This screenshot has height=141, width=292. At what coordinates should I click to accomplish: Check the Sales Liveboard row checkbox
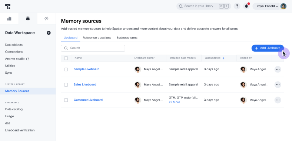click(x=66, y=85)
